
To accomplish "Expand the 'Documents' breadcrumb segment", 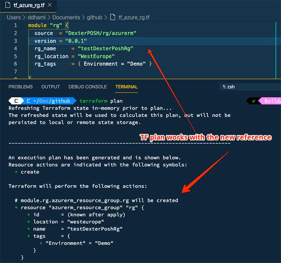I will click(67, 17).
